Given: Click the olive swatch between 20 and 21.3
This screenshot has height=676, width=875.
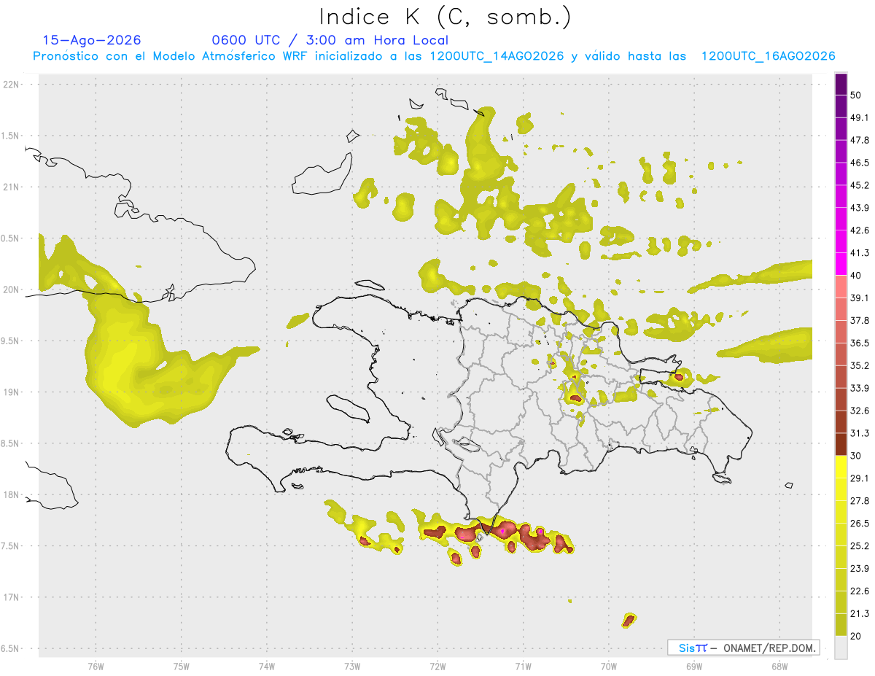Looking at the screenshot, I should tap(841, 623).
